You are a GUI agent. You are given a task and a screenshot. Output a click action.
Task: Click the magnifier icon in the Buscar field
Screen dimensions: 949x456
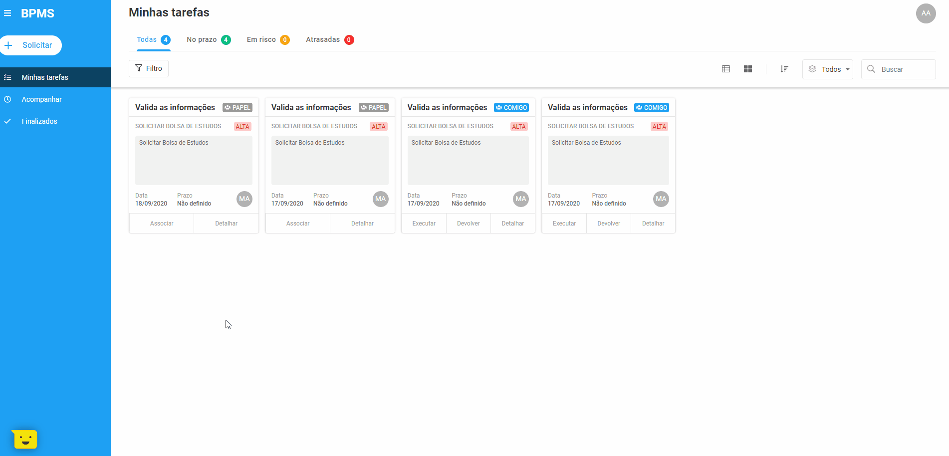[871, 69]
